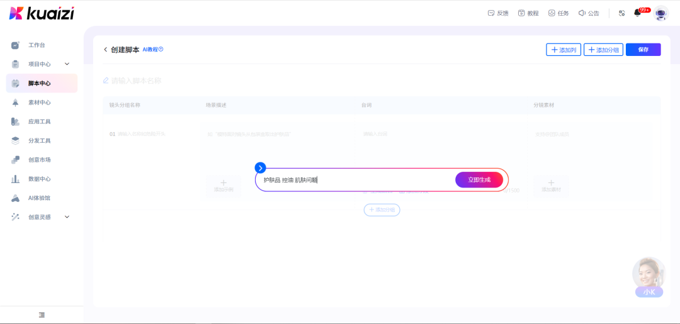Viewport: 680px width, 324px height.
Task: Open the 小K assistant avatar
Action: [649, 277]
